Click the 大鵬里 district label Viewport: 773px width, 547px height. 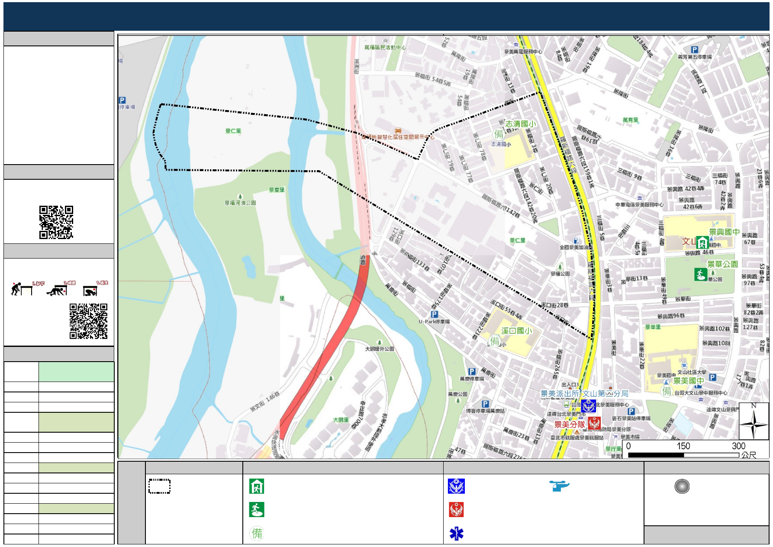coord(341,420)
